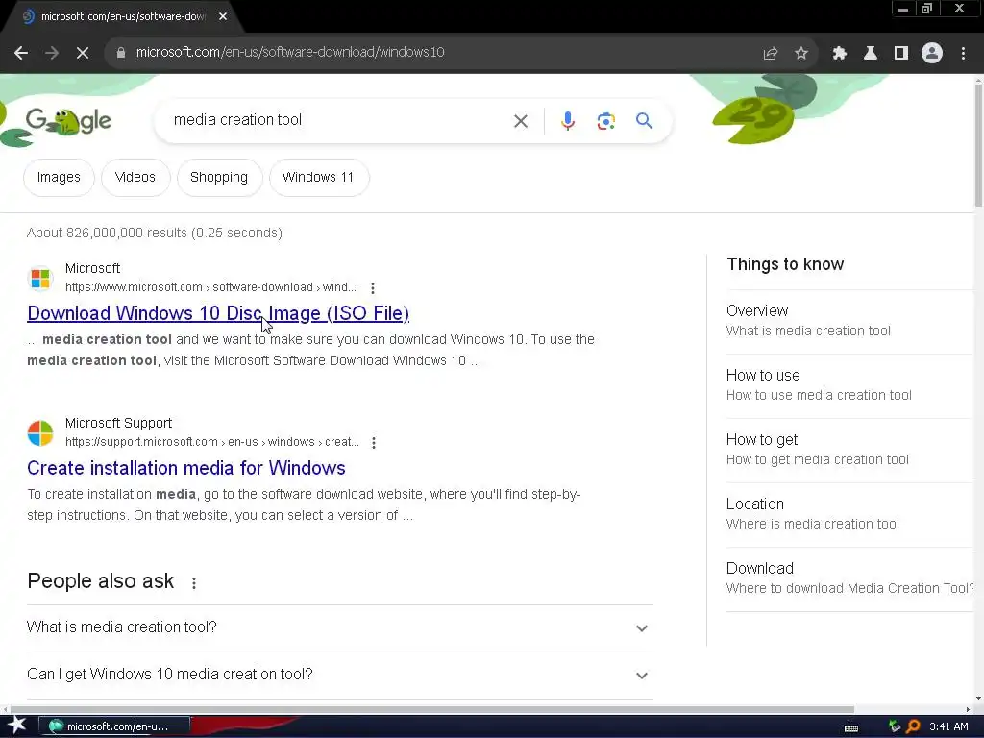Open the Extensions puzzle icon

click(x=839, y=54)
